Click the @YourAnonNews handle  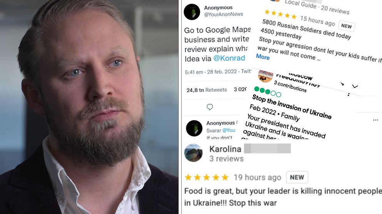[x=224, y=14]
